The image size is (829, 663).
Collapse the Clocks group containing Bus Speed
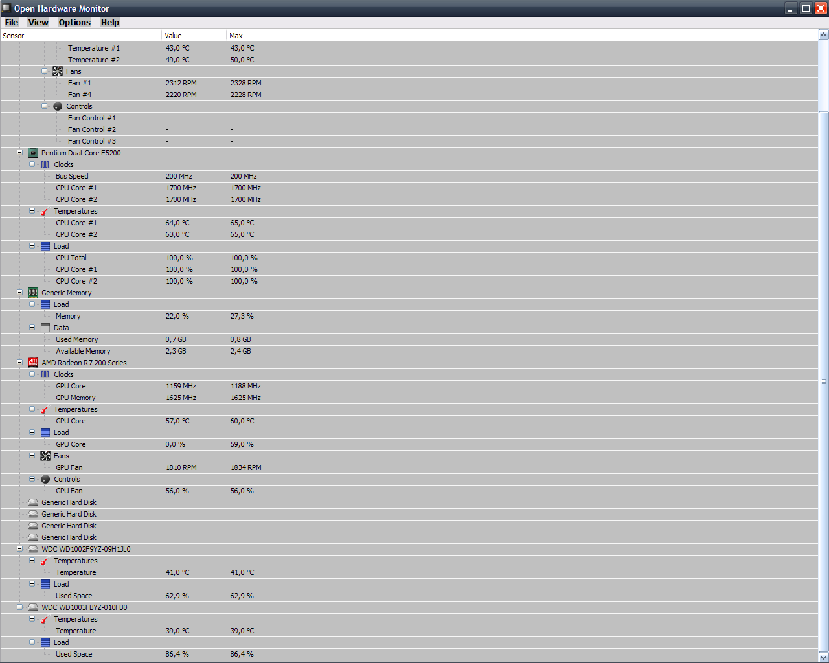[x=32, y=164]
